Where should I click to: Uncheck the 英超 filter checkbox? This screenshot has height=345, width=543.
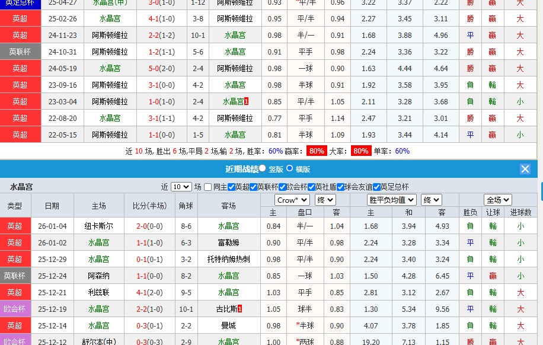tap(230, 187)
